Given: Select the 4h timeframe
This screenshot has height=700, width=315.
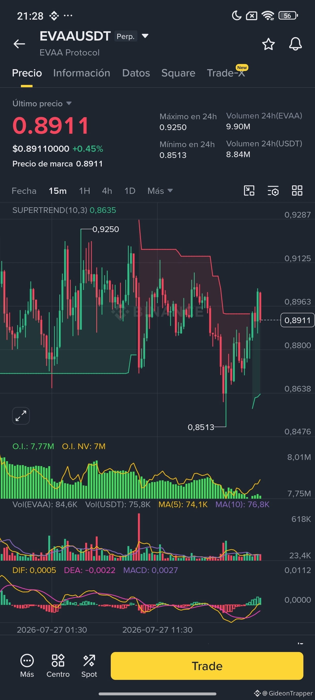Looking at the screenshot, I should [x=107, y=191].
